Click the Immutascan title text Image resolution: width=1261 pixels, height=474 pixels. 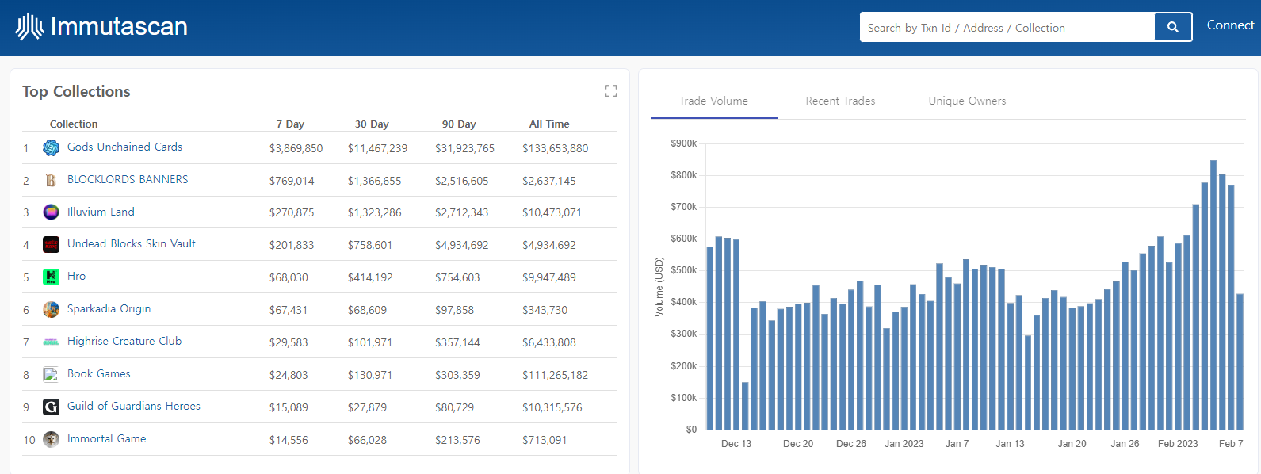coord(119,26)
